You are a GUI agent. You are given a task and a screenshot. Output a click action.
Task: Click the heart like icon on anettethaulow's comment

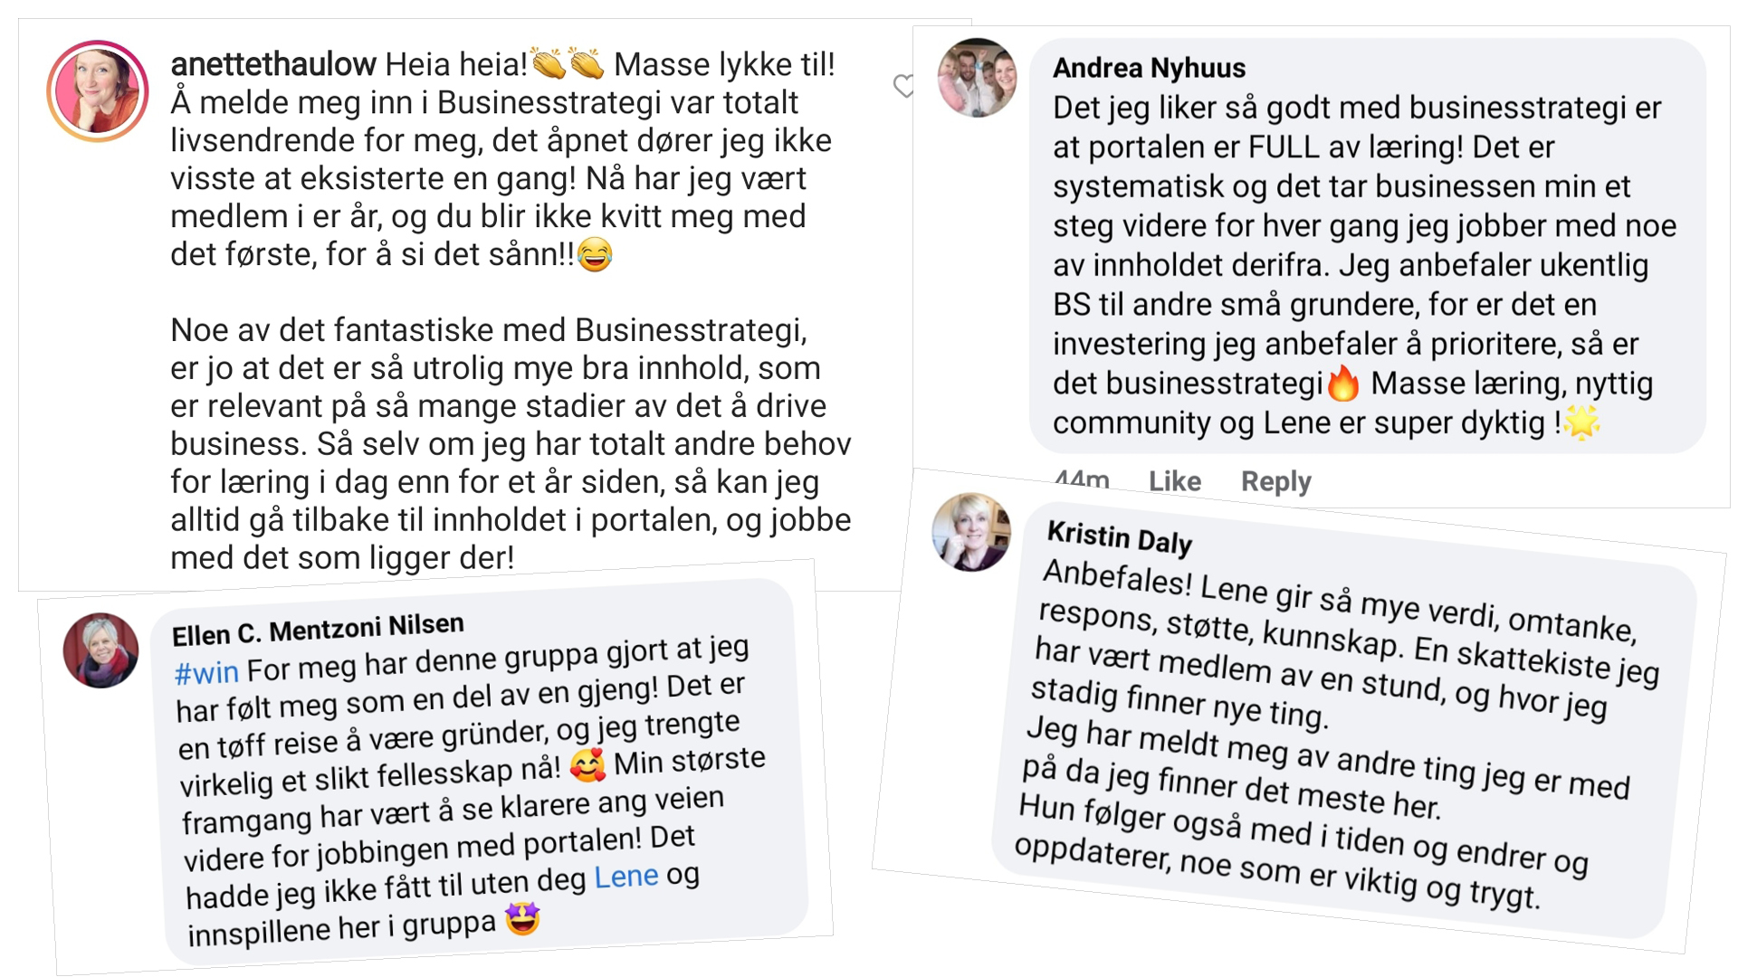coord(903,86)
